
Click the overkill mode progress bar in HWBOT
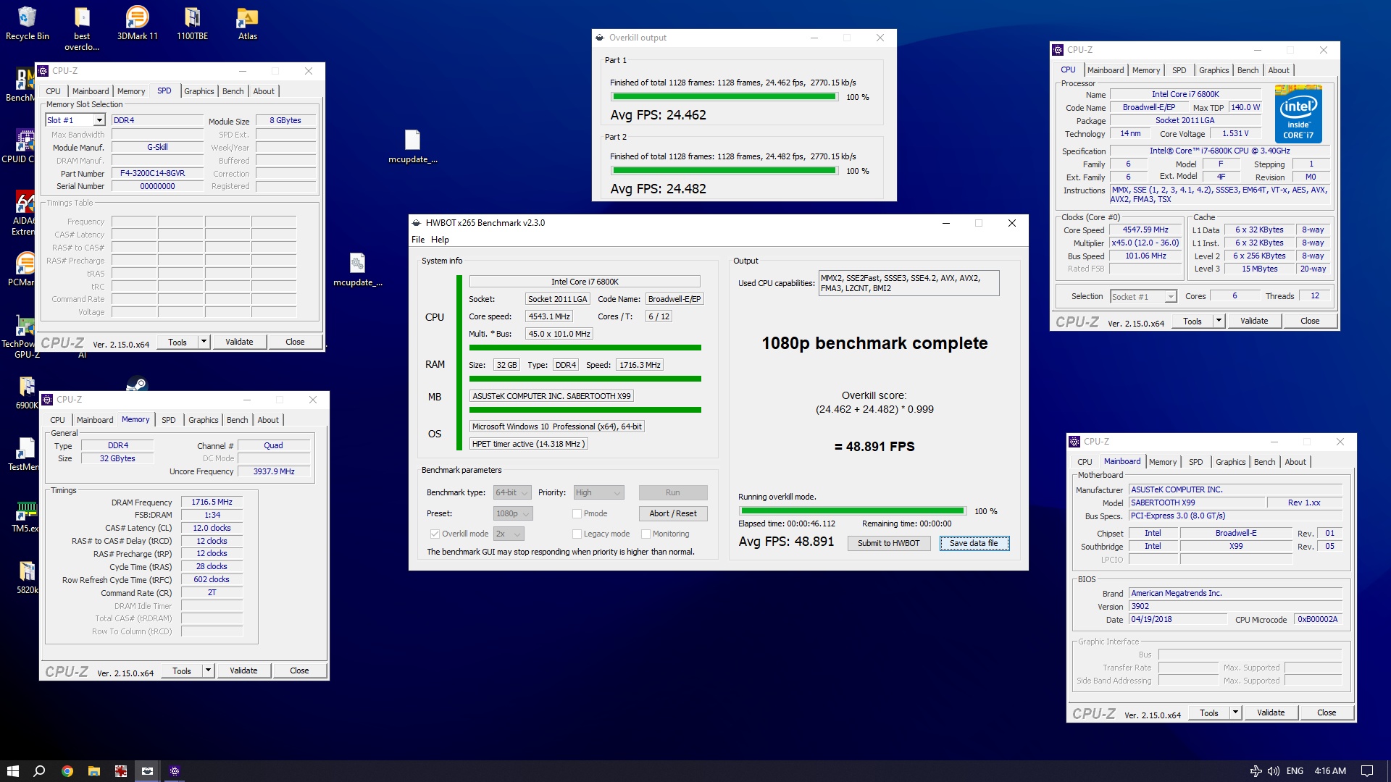click(x=852, y=511)
